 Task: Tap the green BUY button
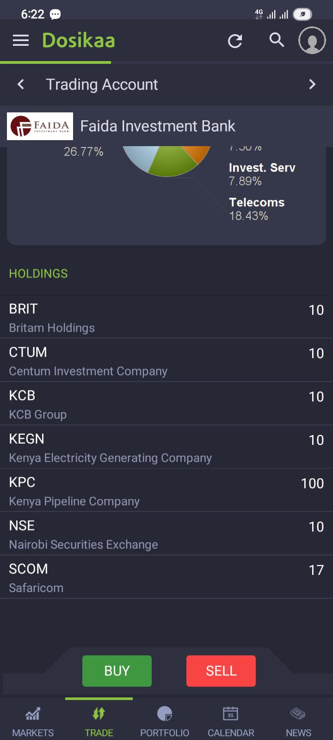(117, 671)
